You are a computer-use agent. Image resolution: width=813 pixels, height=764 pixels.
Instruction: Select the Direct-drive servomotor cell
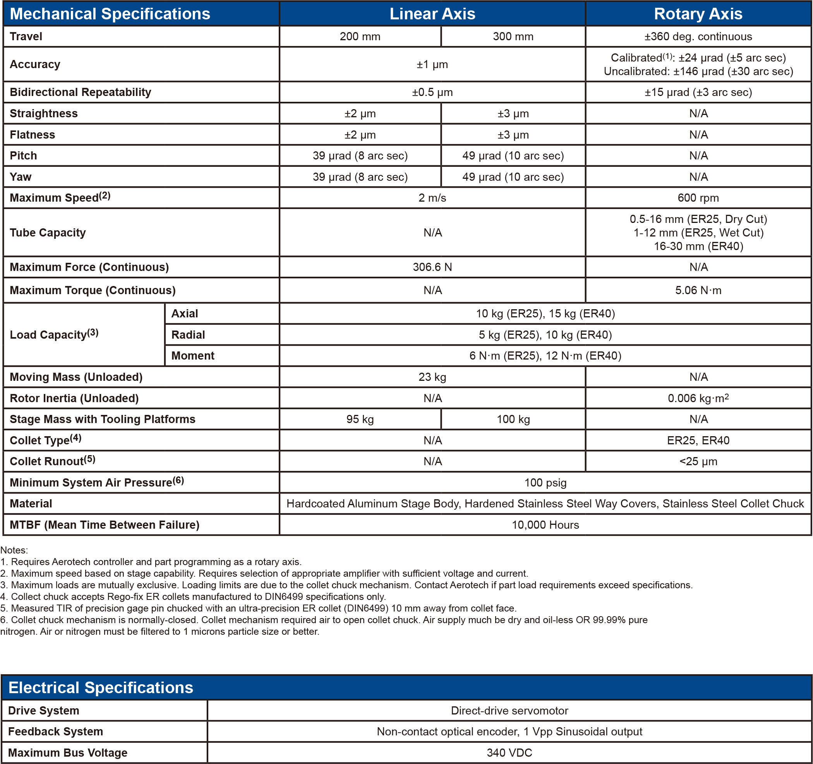pyautogui.click(x=509, y=711)
